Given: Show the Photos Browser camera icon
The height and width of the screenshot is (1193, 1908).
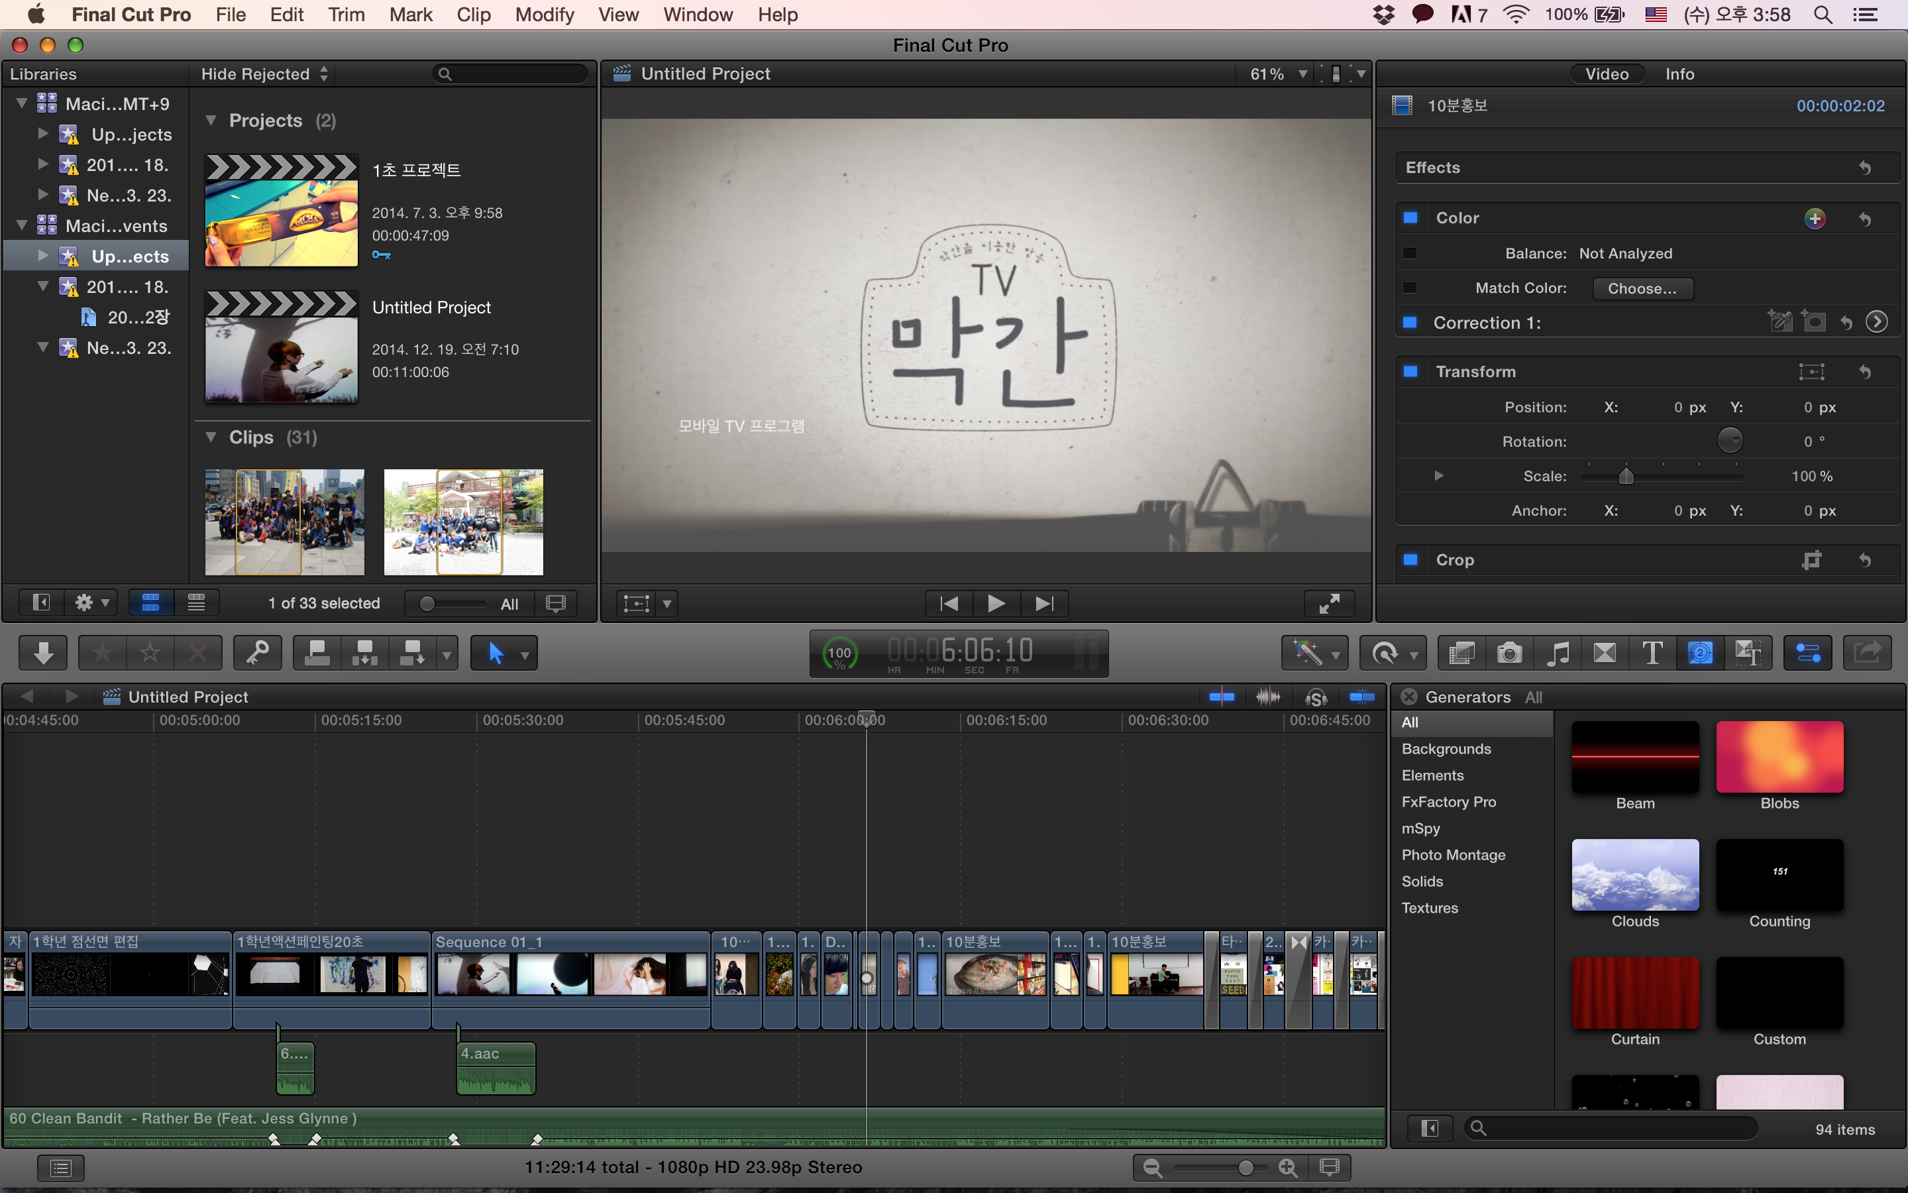Looking at the screenshot, I should tap(1509, 653).
